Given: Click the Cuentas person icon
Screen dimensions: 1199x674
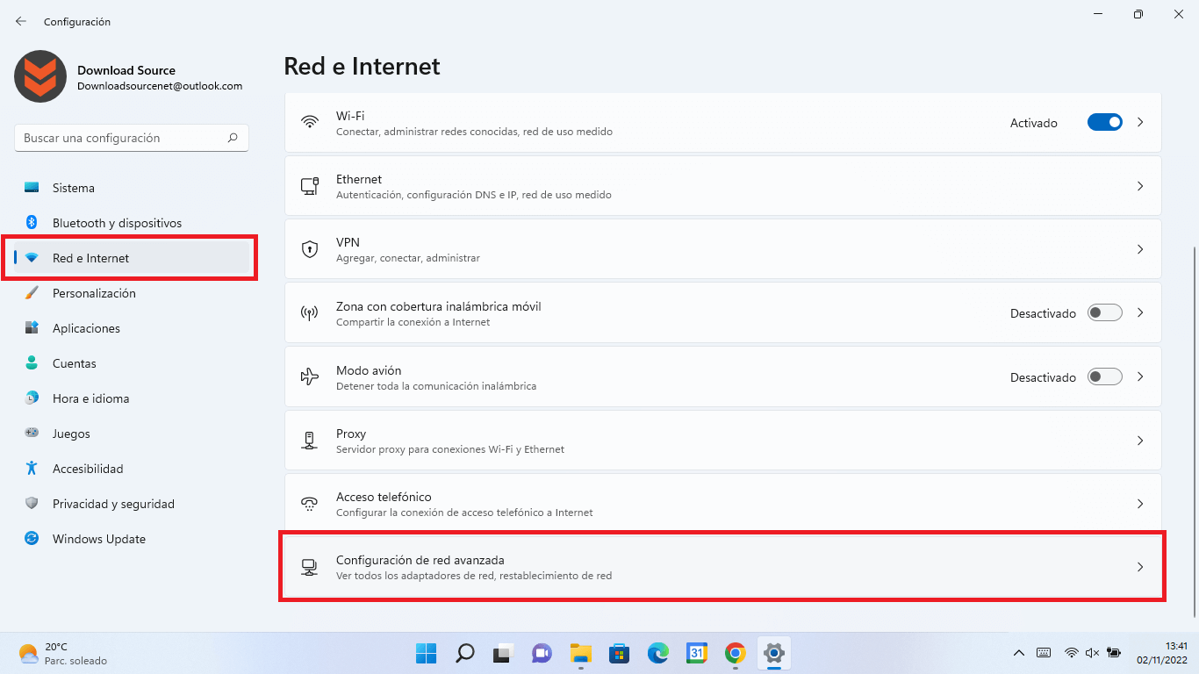Looking at the screenshot, I should click(x=32, y=363).
